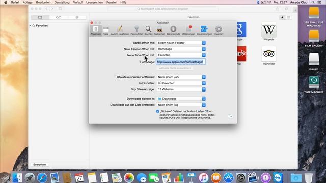The image size is (326, 183).
Task: Open the 'In Favoriten' dropdown
Action: pos(181,83)
